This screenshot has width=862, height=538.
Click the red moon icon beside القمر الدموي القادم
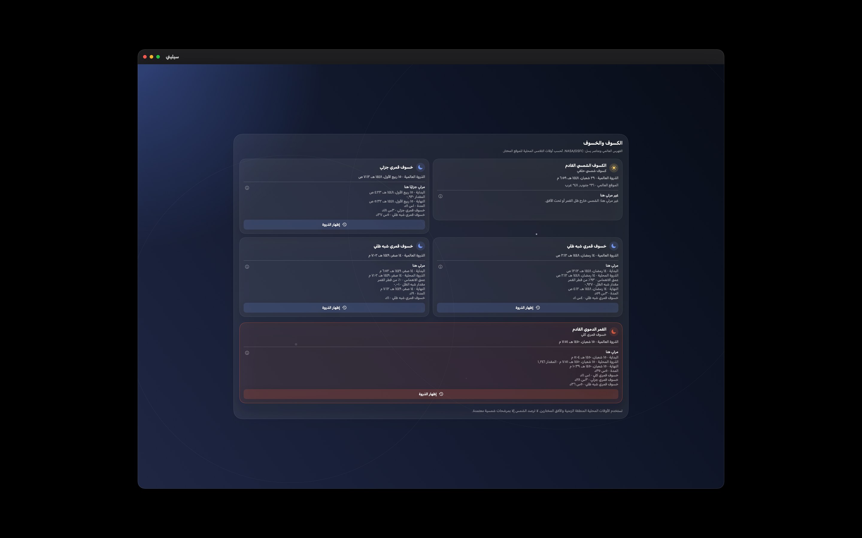[x=614, y=332]
